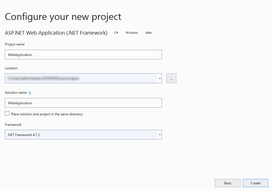Click the Windows platform tag
This screenshot has width=272, height=190.
(131, 32)
